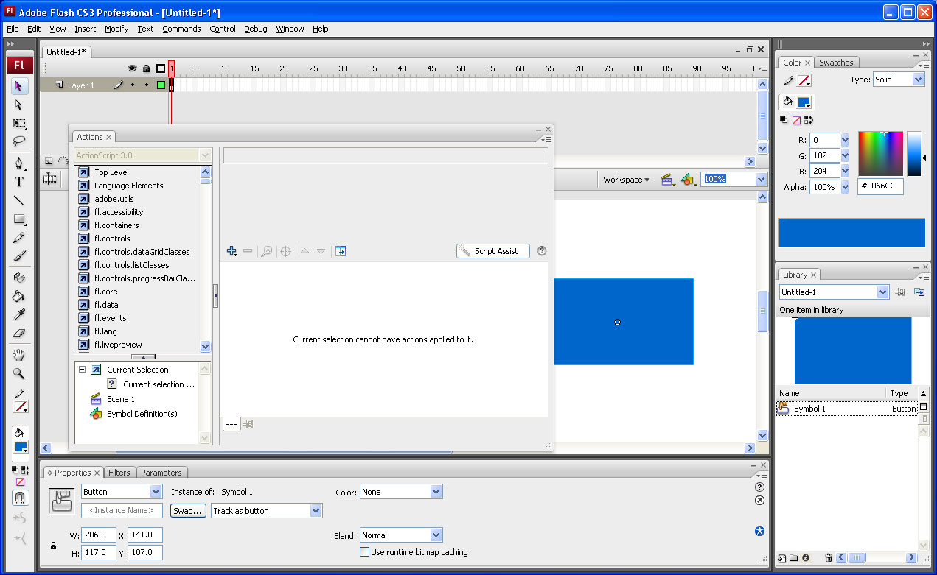Viewport: 937px width, 575px height.
Task: Open the Workspace dropdown
Action: (x=627, y=180)
